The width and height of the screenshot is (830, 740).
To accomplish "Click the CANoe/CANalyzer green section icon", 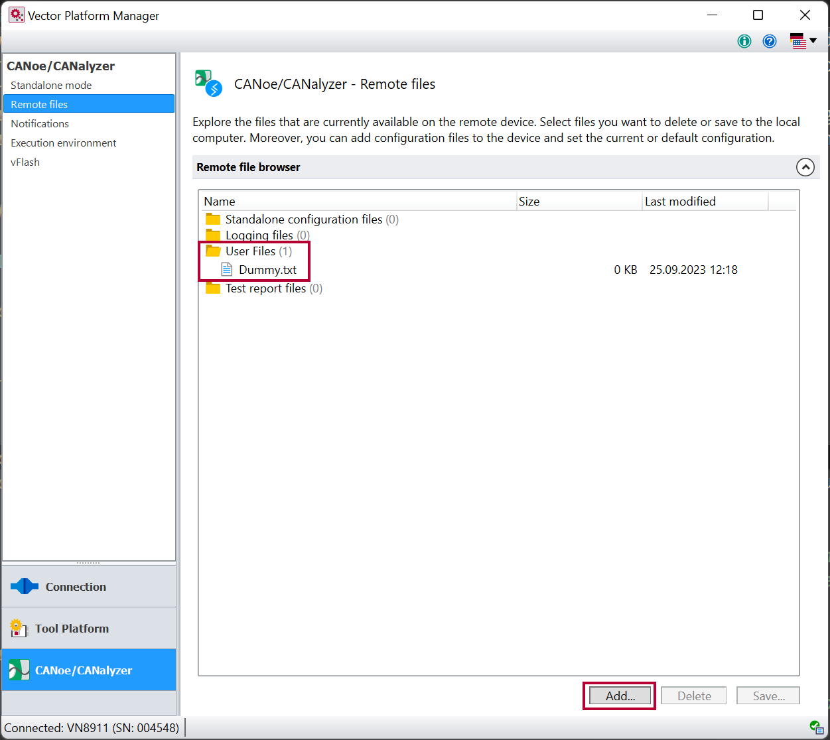I will click(x=19, y=670).
